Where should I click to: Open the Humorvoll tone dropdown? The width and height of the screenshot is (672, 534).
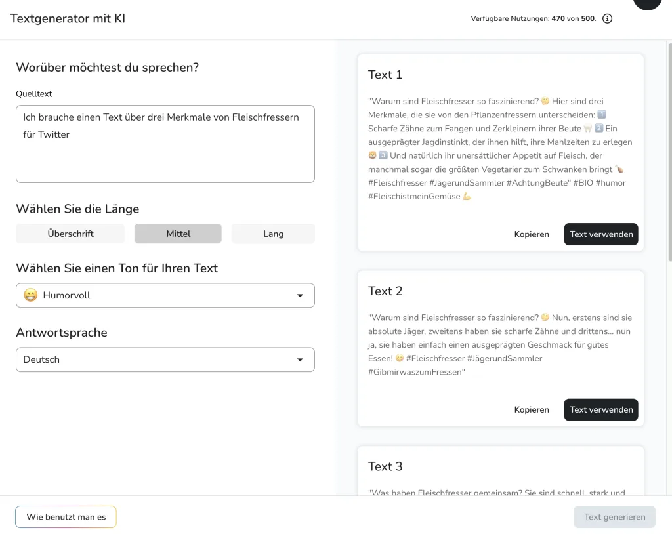click(165, 295)
